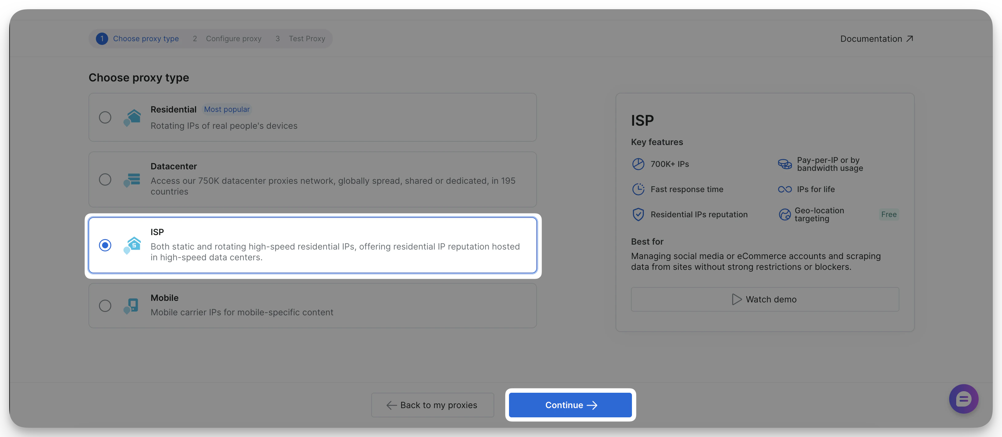
Task: Click the Datacenter server stack icon
Action: click(132, 179)
